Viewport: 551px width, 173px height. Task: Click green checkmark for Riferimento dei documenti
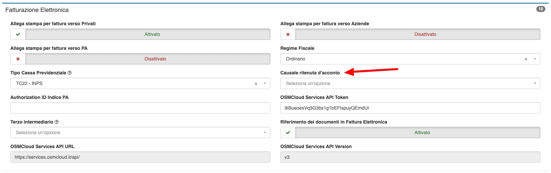[x=288, y=132]
